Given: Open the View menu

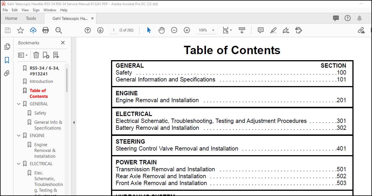Looking at the screenshot, I should [x=25, y=10].
